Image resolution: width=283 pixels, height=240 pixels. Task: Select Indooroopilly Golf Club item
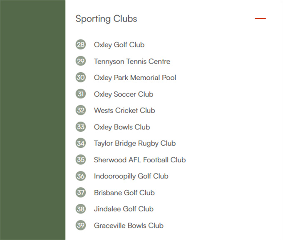click(131, 176)
